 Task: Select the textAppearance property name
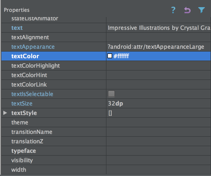tap(33, 47)
